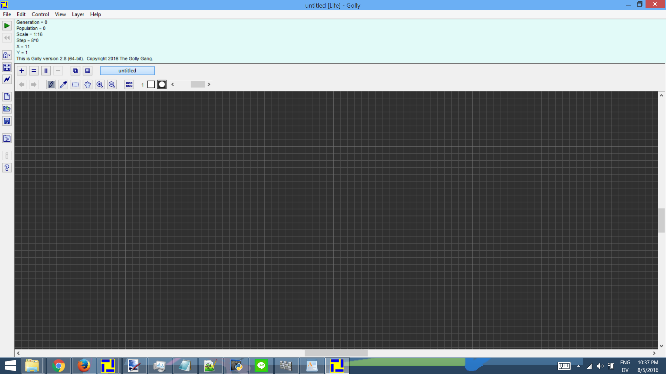
Task: Open Firefox from the taskbar
Action: coord(84,366)
